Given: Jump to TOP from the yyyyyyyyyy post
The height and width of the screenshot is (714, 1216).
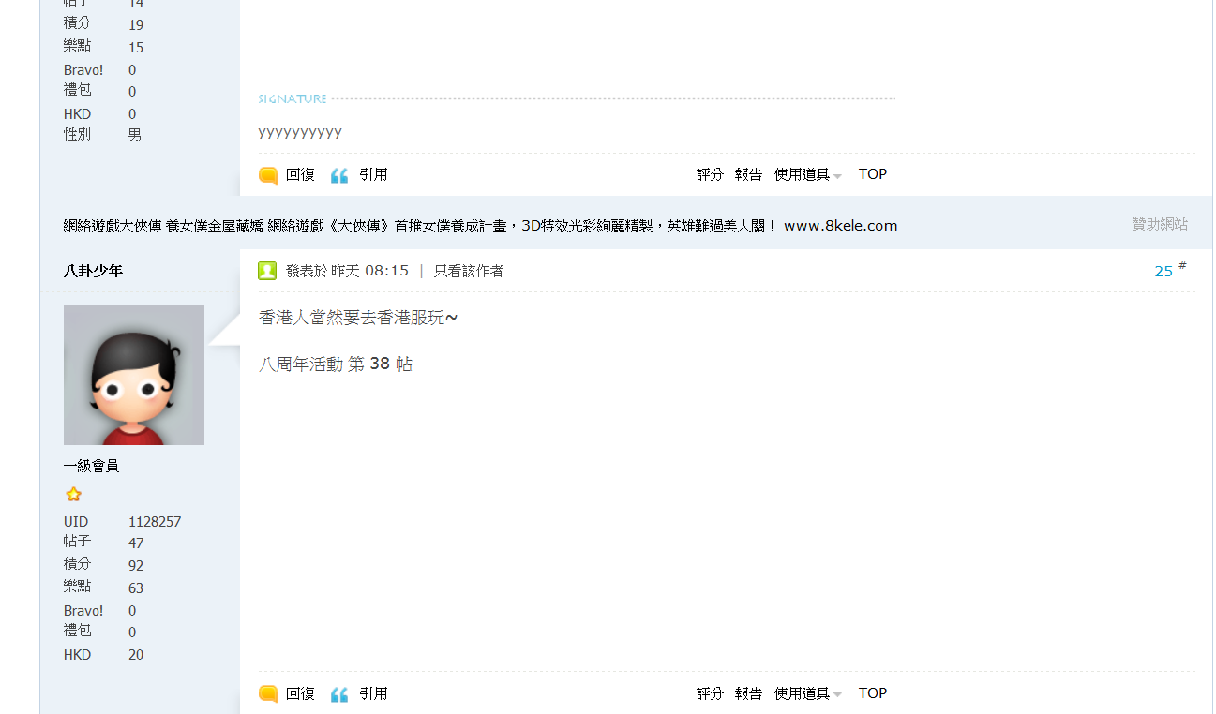Looking at the screenshot, I should 872,174.
